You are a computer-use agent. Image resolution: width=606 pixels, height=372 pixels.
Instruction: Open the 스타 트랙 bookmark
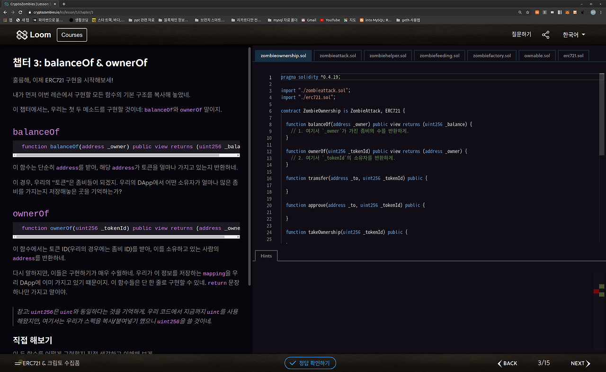108,20
